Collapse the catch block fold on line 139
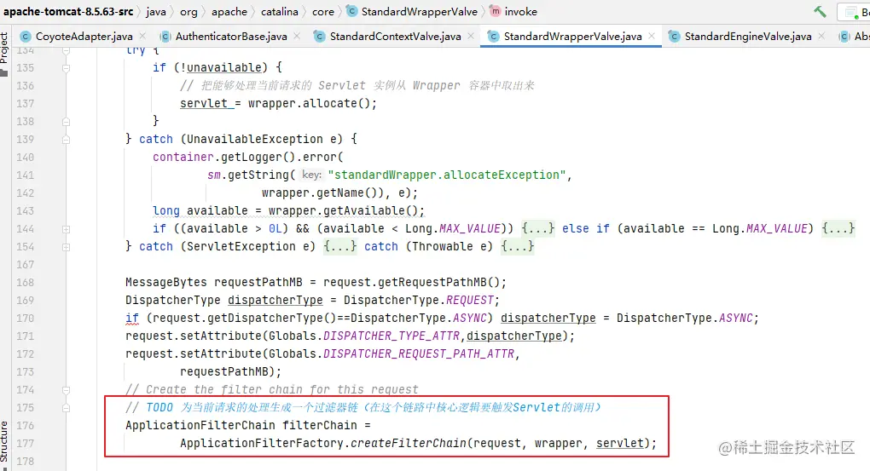 (66, 140)
